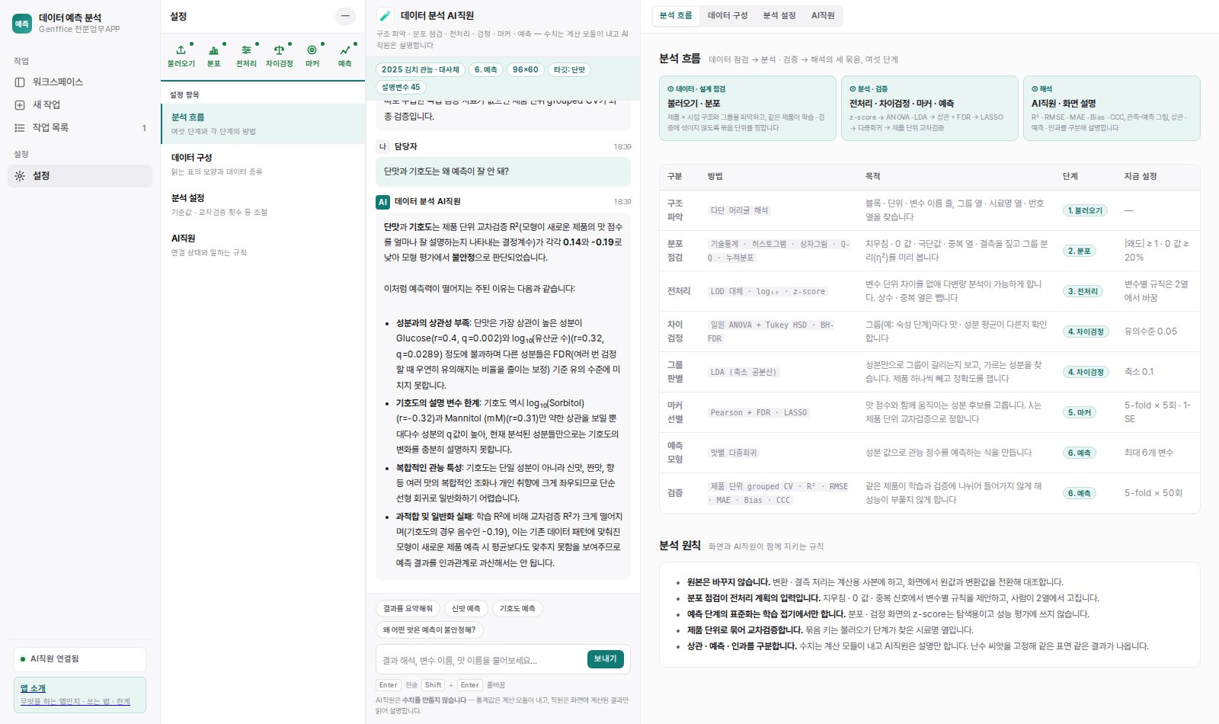1219x724 pixels.
Task: Switch to the 데이터 구성 tab
Action: click(x=728, y=15)
